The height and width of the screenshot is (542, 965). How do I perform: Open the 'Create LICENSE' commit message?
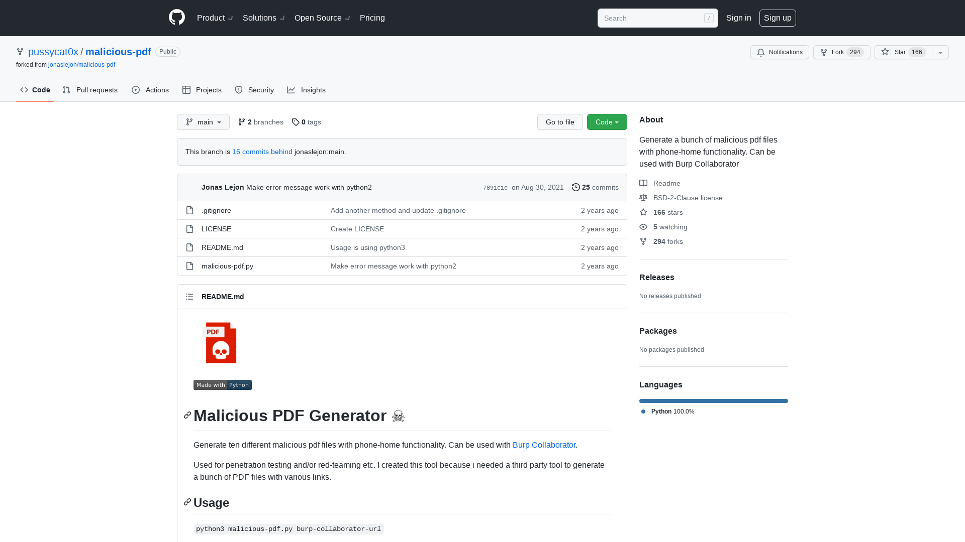click(357, 229)
